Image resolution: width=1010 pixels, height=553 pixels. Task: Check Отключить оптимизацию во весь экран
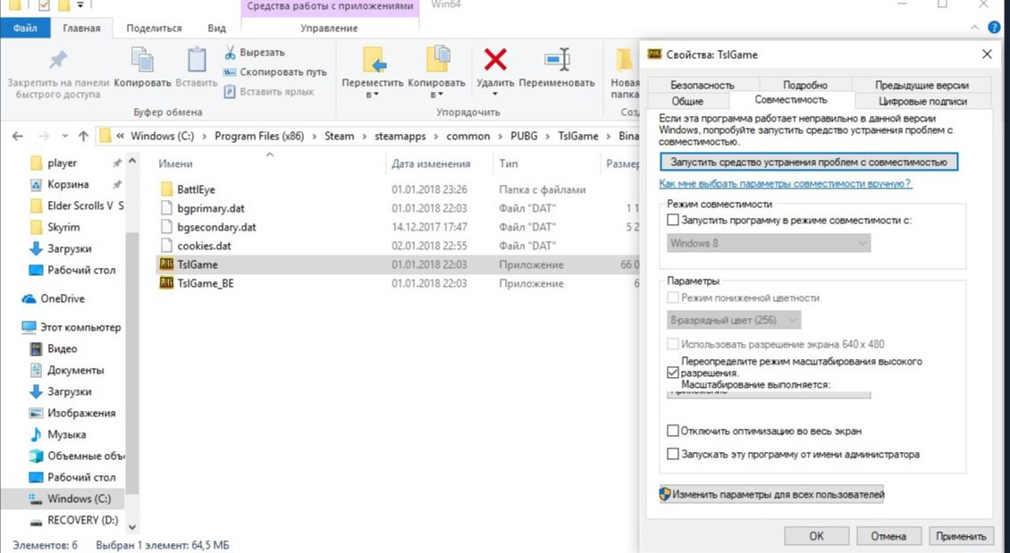(x=673, y=431)
